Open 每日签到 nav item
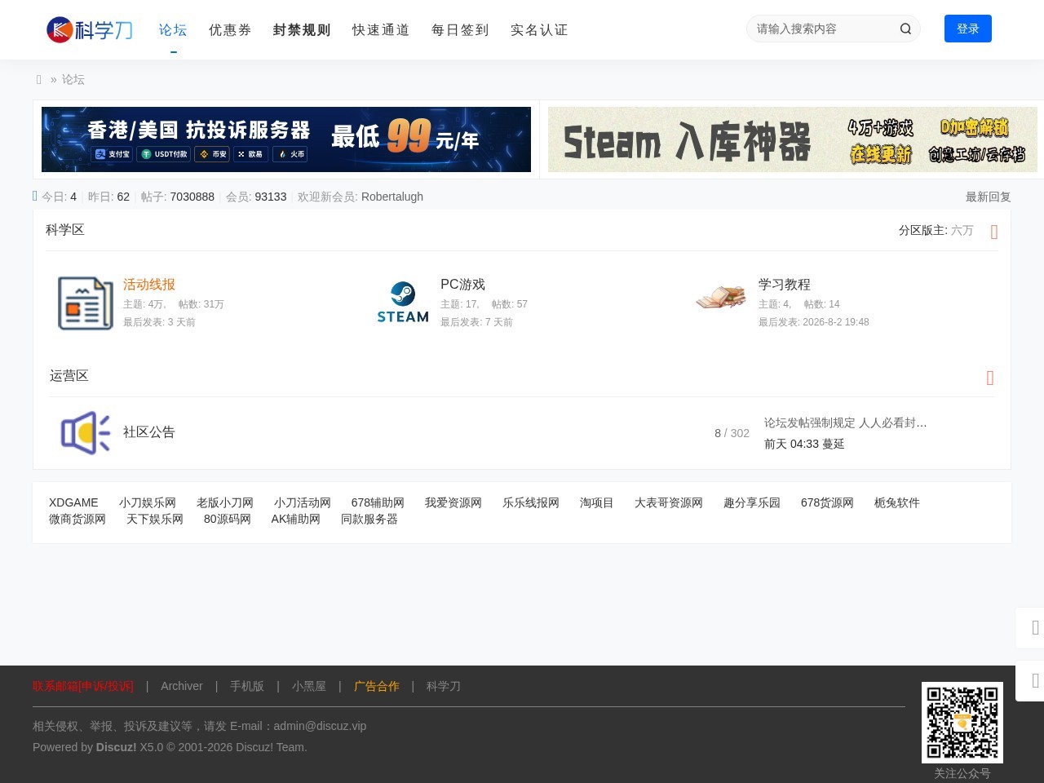 point(460,30)
